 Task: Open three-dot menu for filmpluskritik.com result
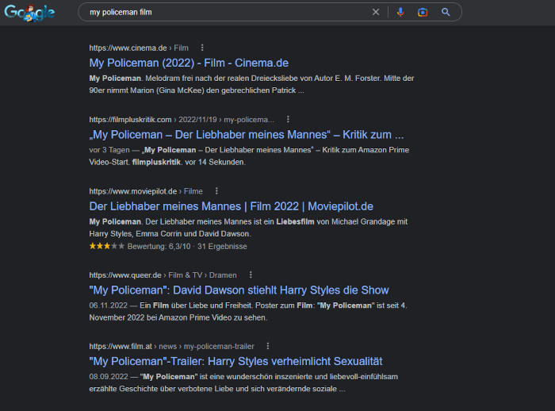click(288, 119)
